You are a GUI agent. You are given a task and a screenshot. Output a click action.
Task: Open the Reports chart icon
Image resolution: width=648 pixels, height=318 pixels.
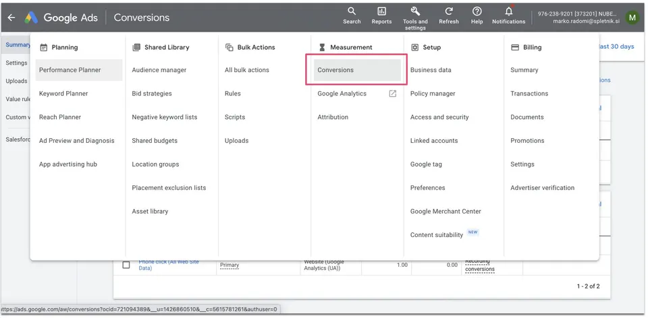point(381,11)
